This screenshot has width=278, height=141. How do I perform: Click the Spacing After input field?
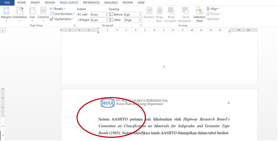coord(131,20)
